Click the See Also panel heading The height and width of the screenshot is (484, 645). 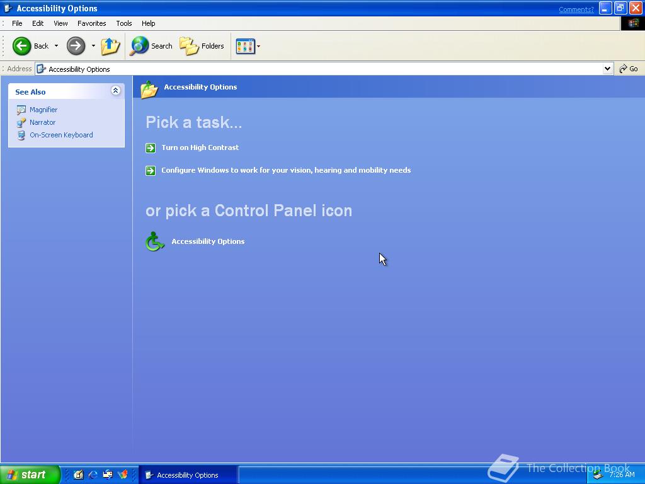point(30,92)
